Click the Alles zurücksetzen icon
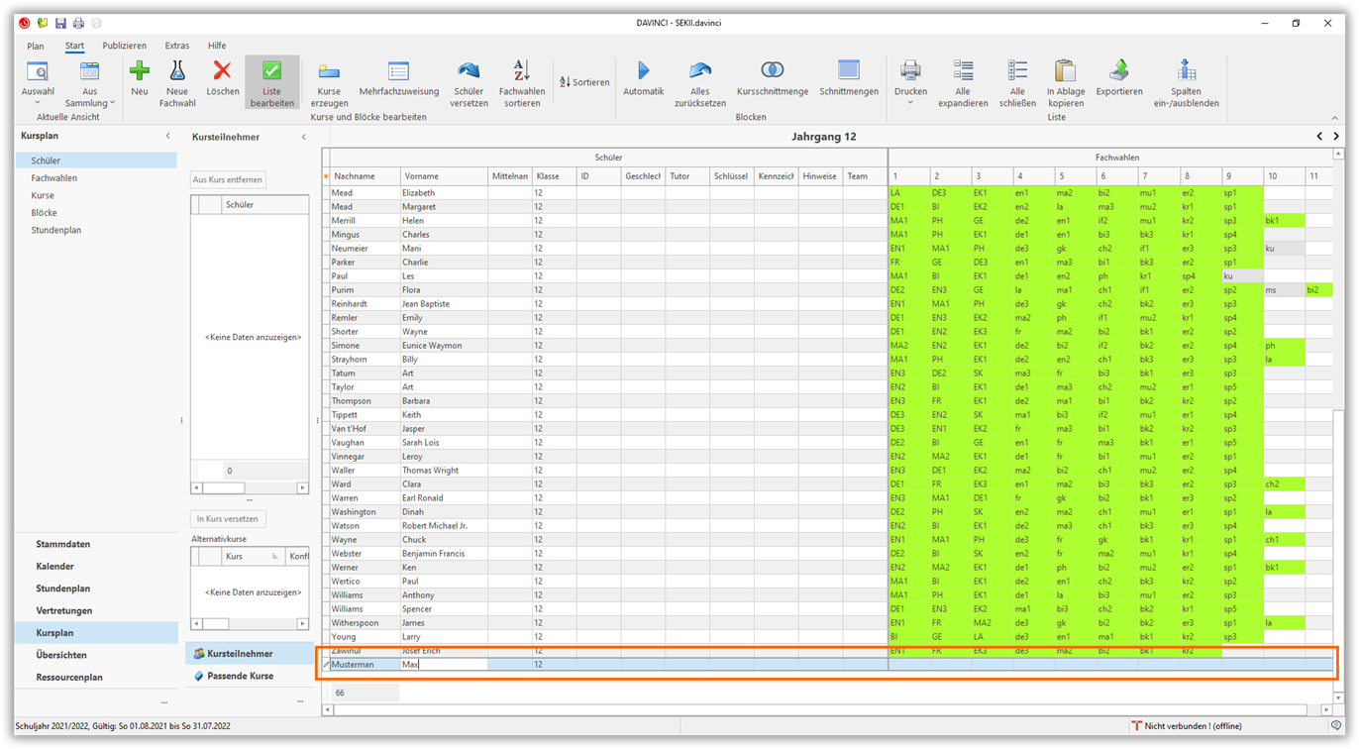Viewport: 1359px width, 749px height. tap(700, 71)
